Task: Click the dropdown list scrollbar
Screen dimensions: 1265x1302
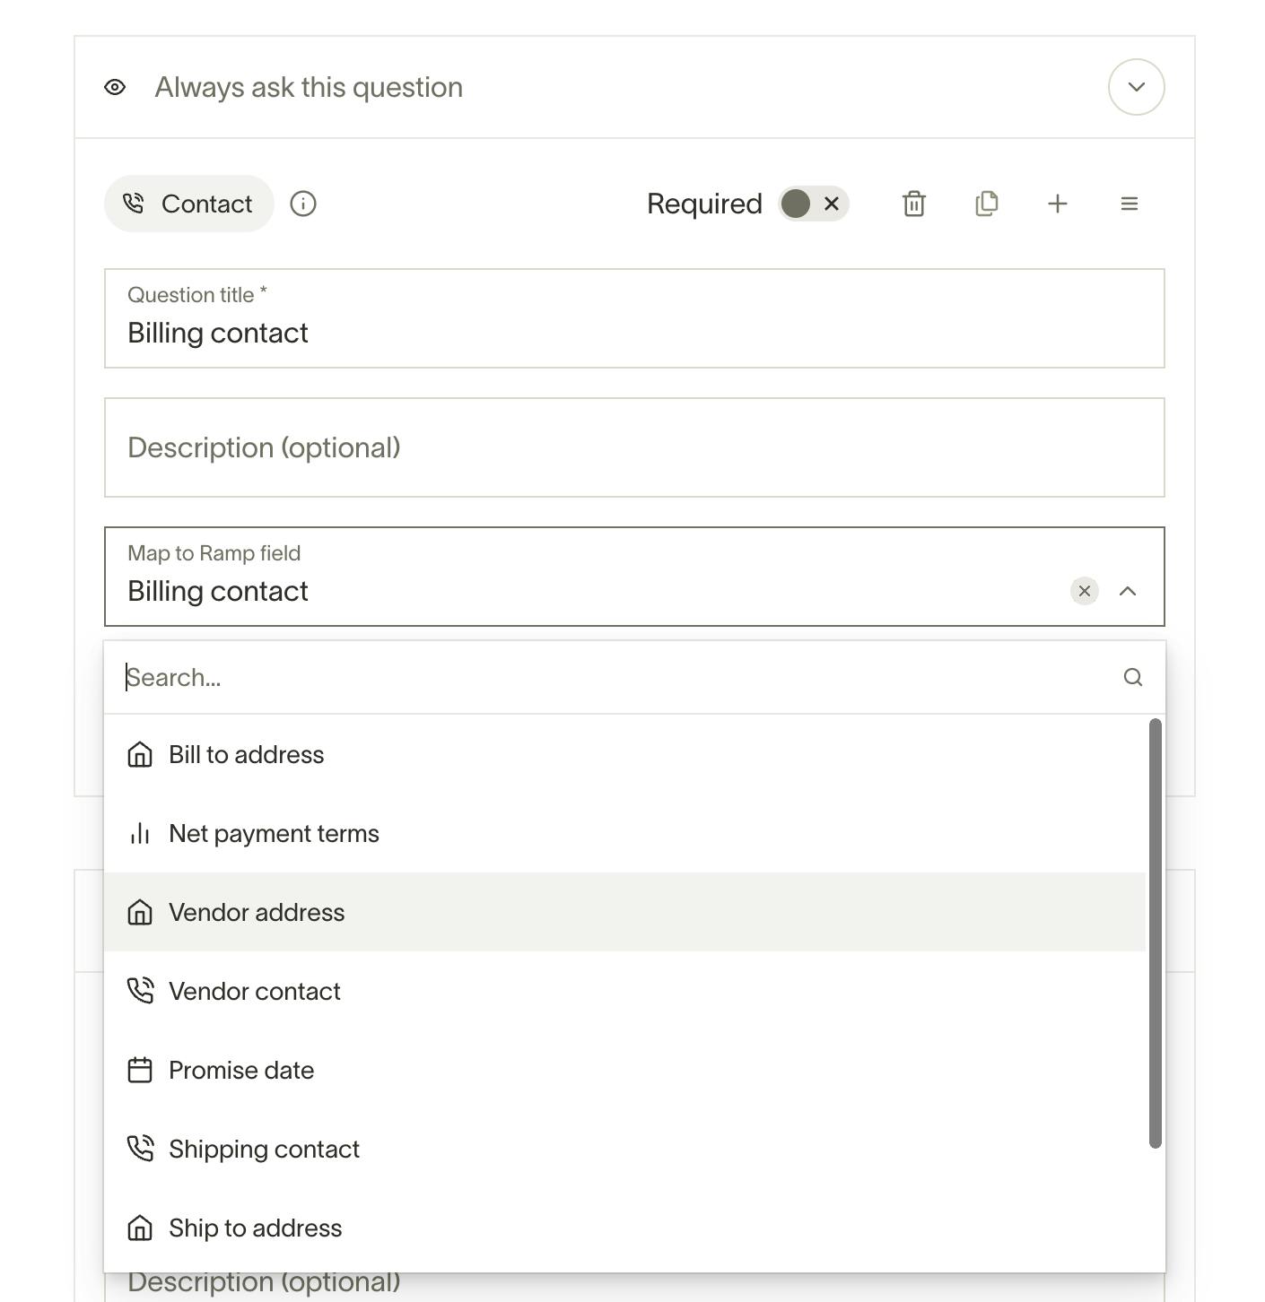Action: click(1156, 933)
